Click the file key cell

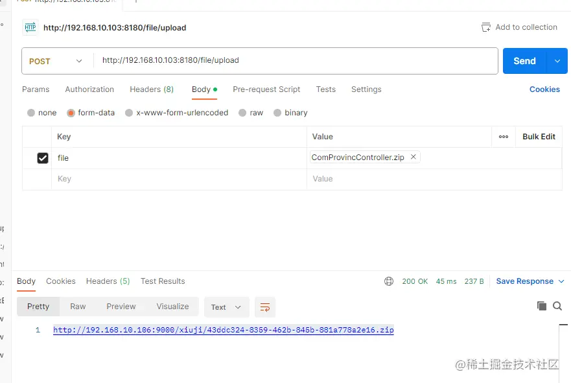pyautogui.click(x=179, y=158)
